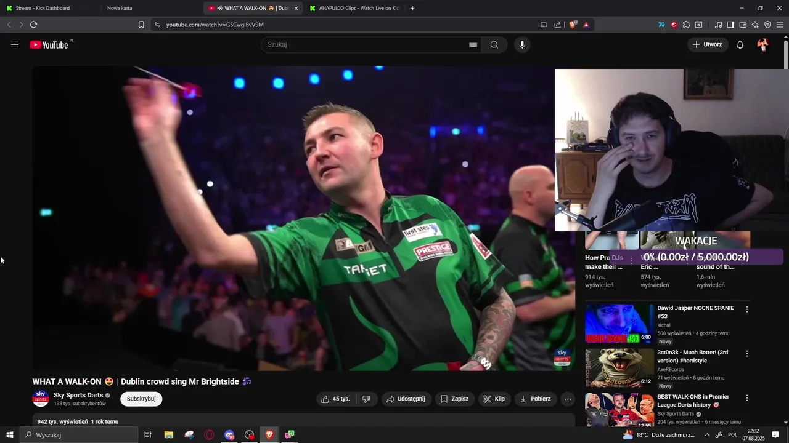Image resolution: width=789 pixels, height=443 pixels.
Task: Click the install app icon in address bar
Action: [x=544, y=25]
